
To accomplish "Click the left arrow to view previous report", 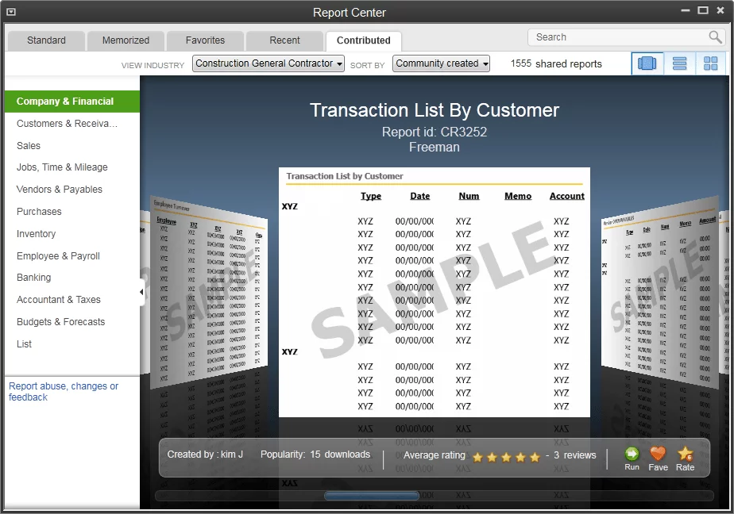I will [x=141, y=292].
